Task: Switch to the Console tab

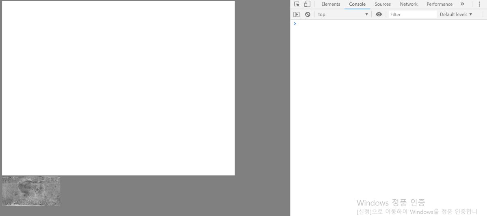Action: (357, 4)
